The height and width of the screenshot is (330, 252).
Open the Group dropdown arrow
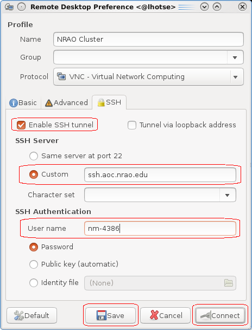pos(235,57)
